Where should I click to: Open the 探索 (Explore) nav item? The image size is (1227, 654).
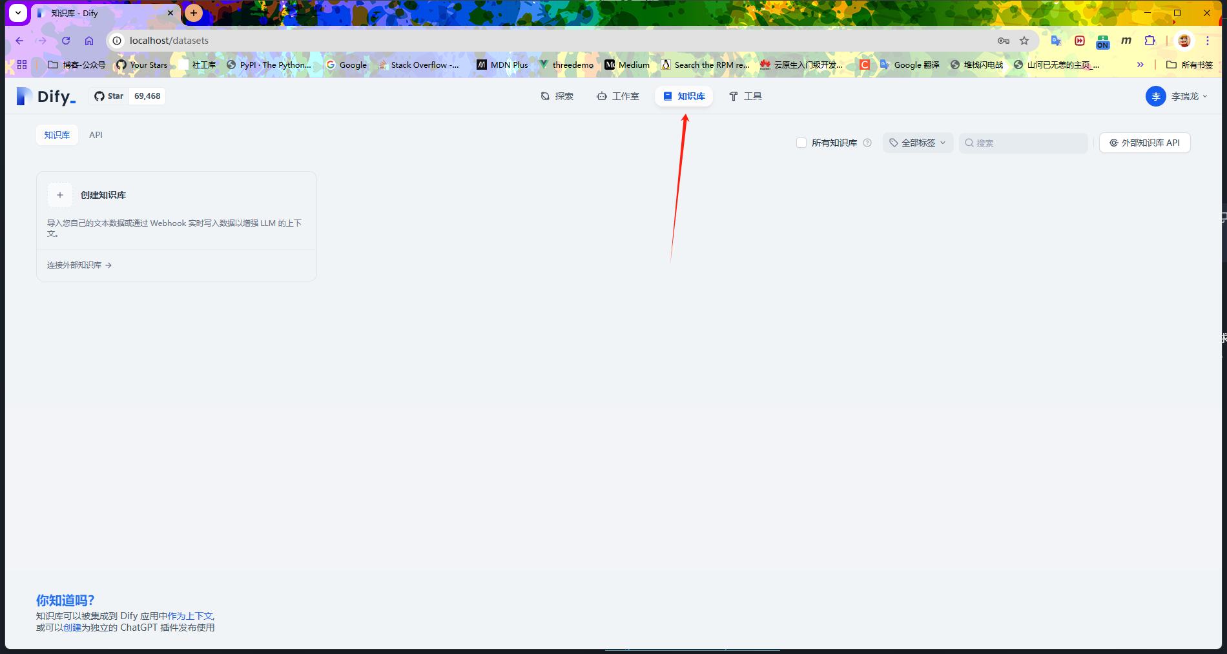557,96
